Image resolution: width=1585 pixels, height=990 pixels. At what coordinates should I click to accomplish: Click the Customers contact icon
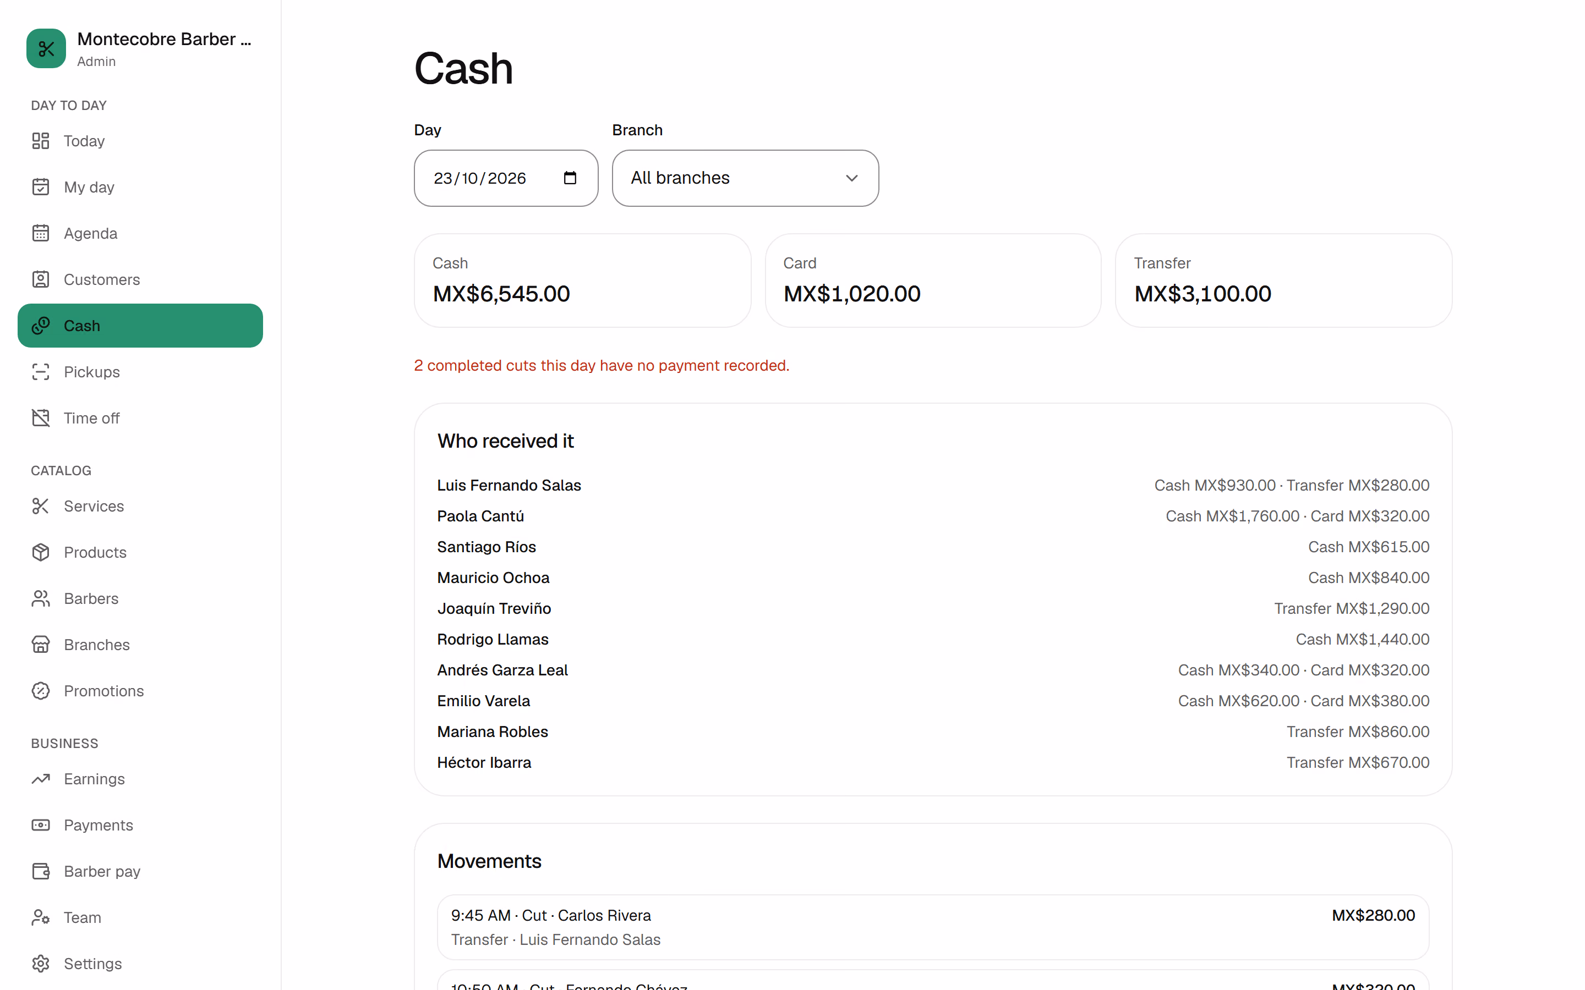pos(41,279)
